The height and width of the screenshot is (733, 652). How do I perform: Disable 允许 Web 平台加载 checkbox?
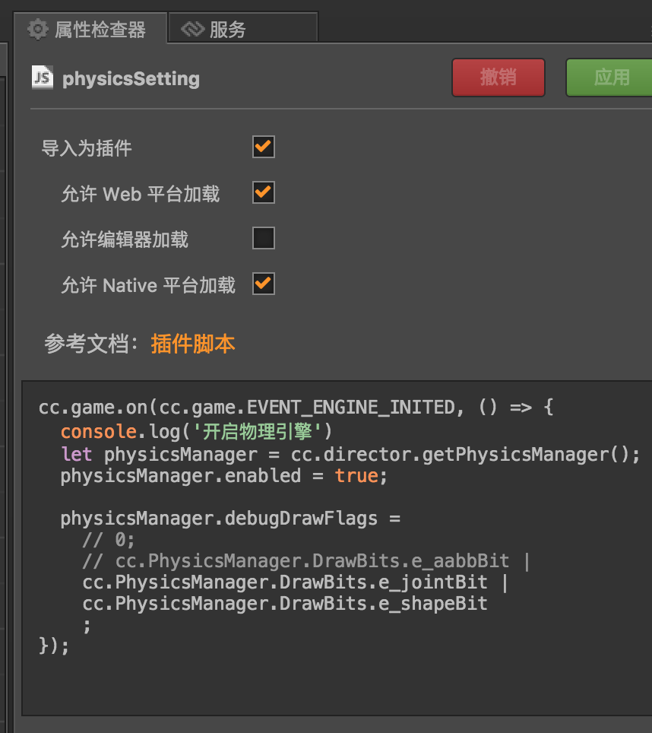264,193
